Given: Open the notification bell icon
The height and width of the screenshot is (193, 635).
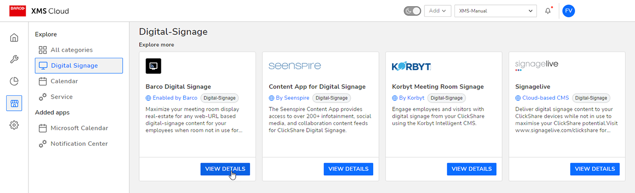Looking at the screenshot, I should tap(548, 11).
